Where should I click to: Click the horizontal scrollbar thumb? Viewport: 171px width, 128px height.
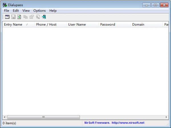44,117
